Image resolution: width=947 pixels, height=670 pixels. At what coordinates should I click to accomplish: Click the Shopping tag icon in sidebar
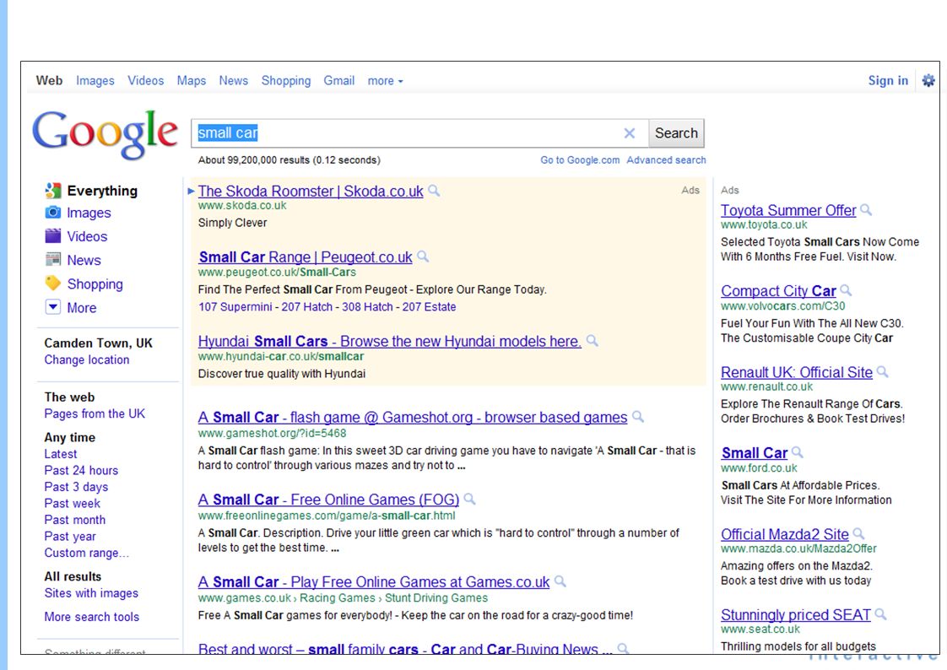53,283
